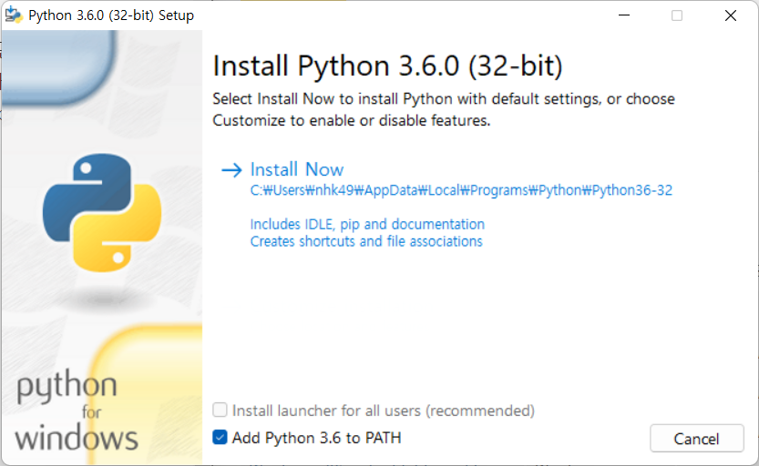Screen dimensions: 759x466
Task: Click the disabled maximize button
Action: point(677,15)
